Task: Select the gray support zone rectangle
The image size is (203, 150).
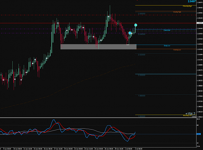Action: pyautogui.click(x=98, y=47)
